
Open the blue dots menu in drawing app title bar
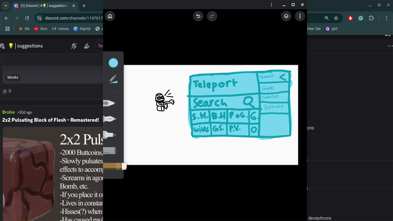[x=271, y=5]
